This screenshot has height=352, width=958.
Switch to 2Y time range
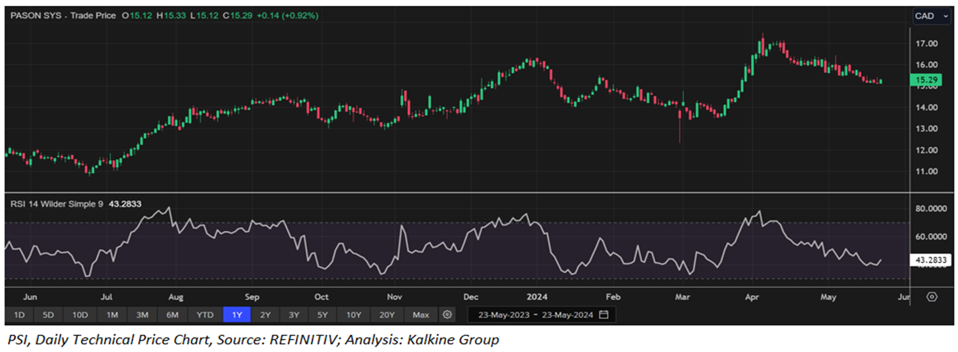(265, 315)
